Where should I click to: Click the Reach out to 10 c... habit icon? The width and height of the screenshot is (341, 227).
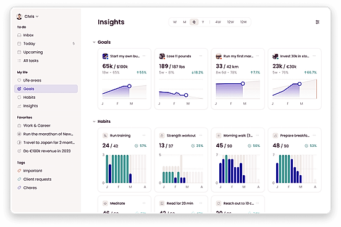(219, 204)
